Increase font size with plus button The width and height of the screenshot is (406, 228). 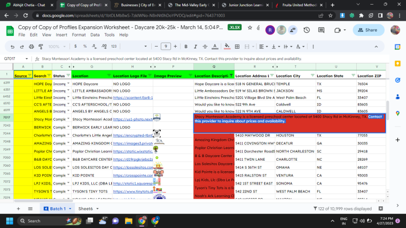pos(175,47)
